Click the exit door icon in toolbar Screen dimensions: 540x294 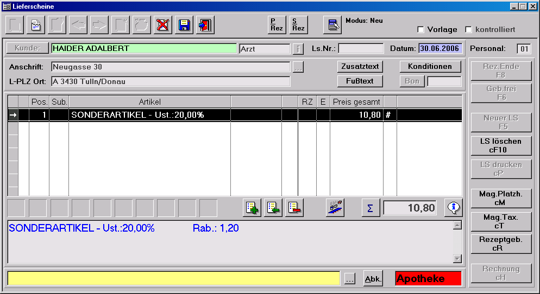205,25
